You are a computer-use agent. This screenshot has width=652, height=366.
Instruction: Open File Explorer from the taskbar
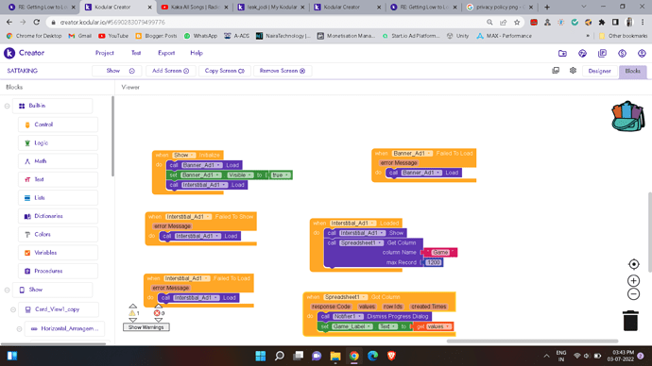pyautogui.click(x=335, y=356)
